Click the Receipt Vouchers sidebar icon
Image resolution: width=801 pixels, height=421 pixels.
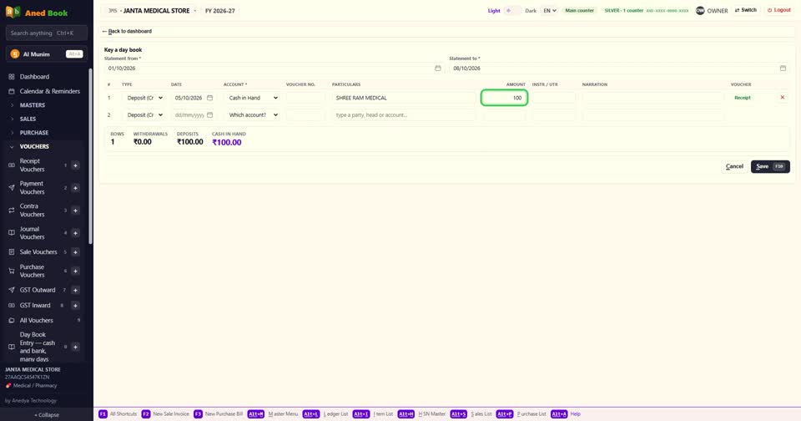[11, 165]
